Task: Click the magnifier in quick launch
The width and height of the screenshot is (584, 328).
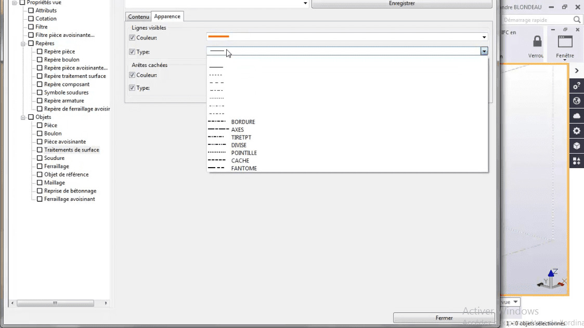Action: click(x=577, y=20)
